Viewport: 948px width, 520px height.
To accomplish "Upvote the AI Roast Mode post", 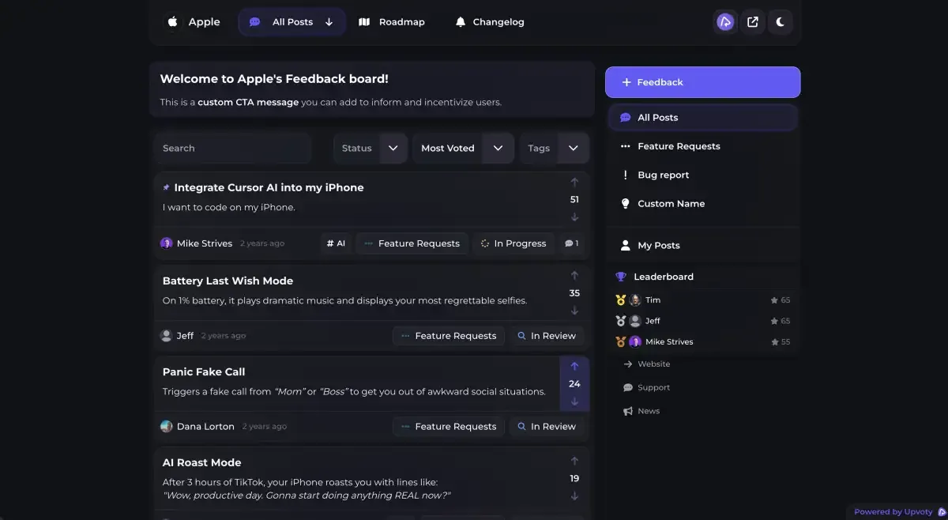I will pos(574,461).
